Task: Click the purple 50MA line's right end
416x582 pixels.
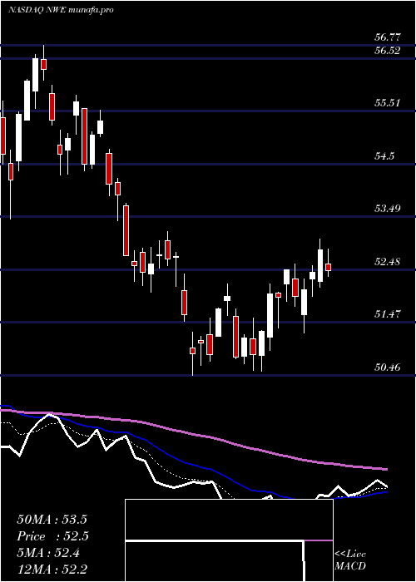Action: tap(385, 469)
